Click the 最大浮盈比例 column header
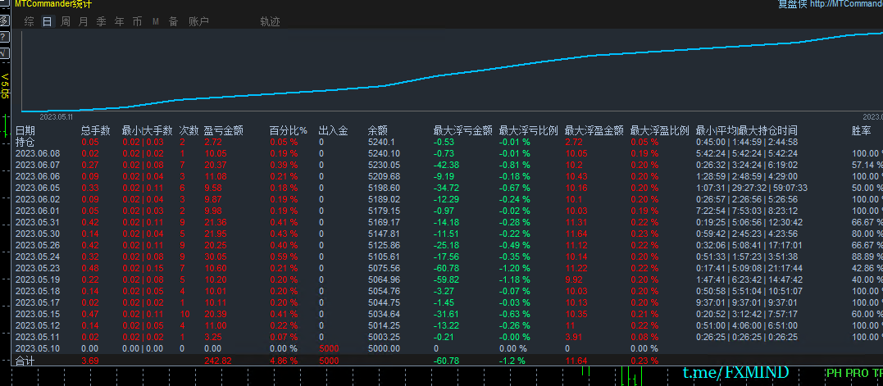This screenshot has height=386, width=883. point(660,130)
